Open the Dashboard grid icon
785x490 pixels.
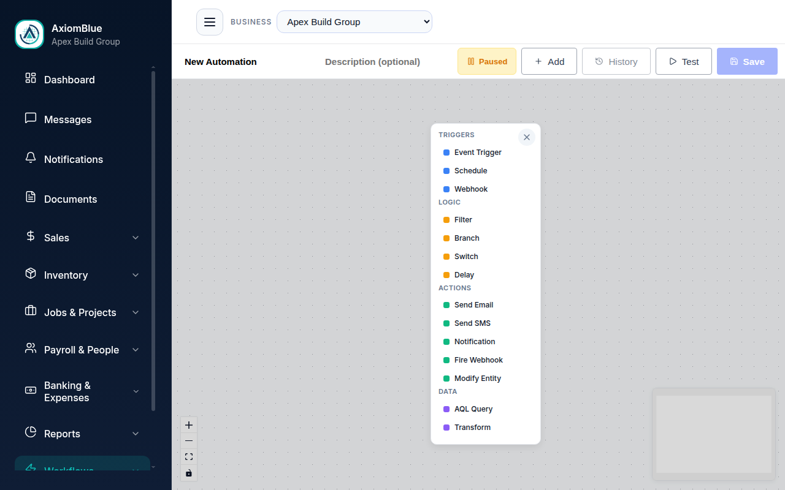[31, 78]
